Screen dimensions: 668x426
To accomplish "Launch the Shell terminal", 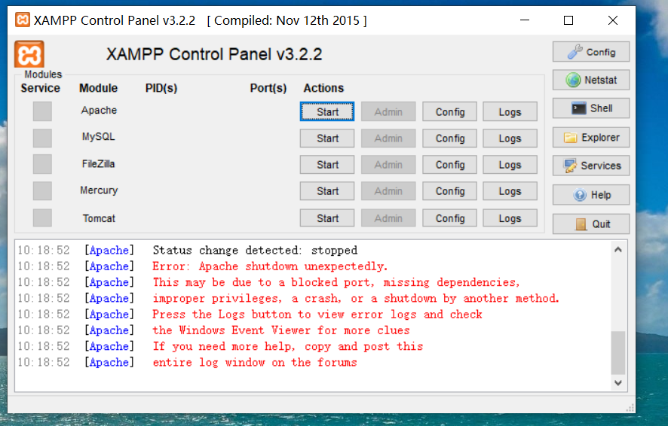I will coord(591,108).
